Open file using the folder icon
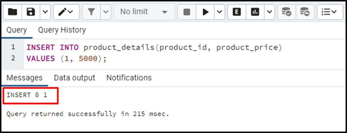 pyautogui.click(x=13, y=12)
